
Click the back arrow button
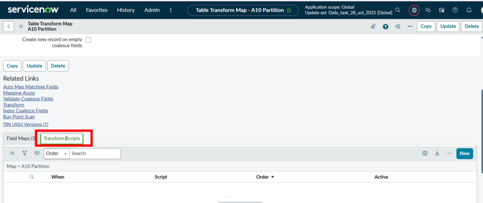point(8,26)
